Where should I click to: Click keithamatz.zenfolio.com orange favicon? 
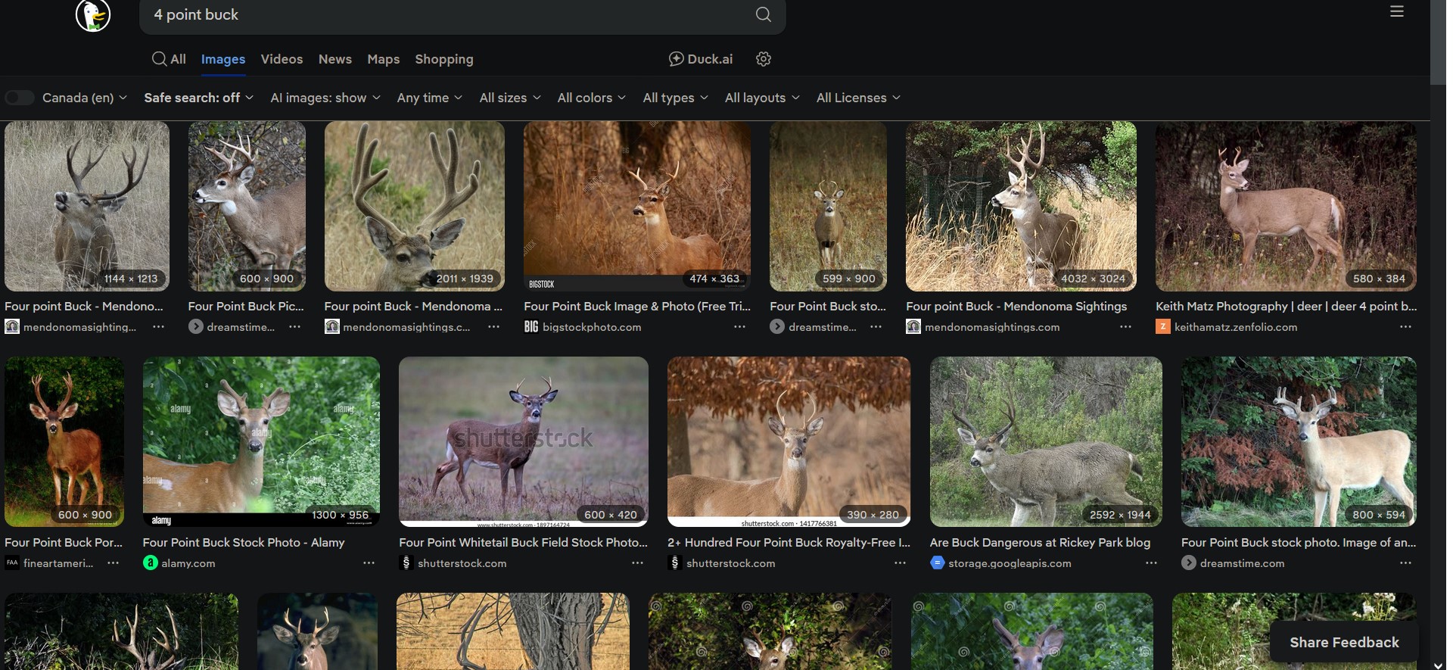click(1163, 327)
